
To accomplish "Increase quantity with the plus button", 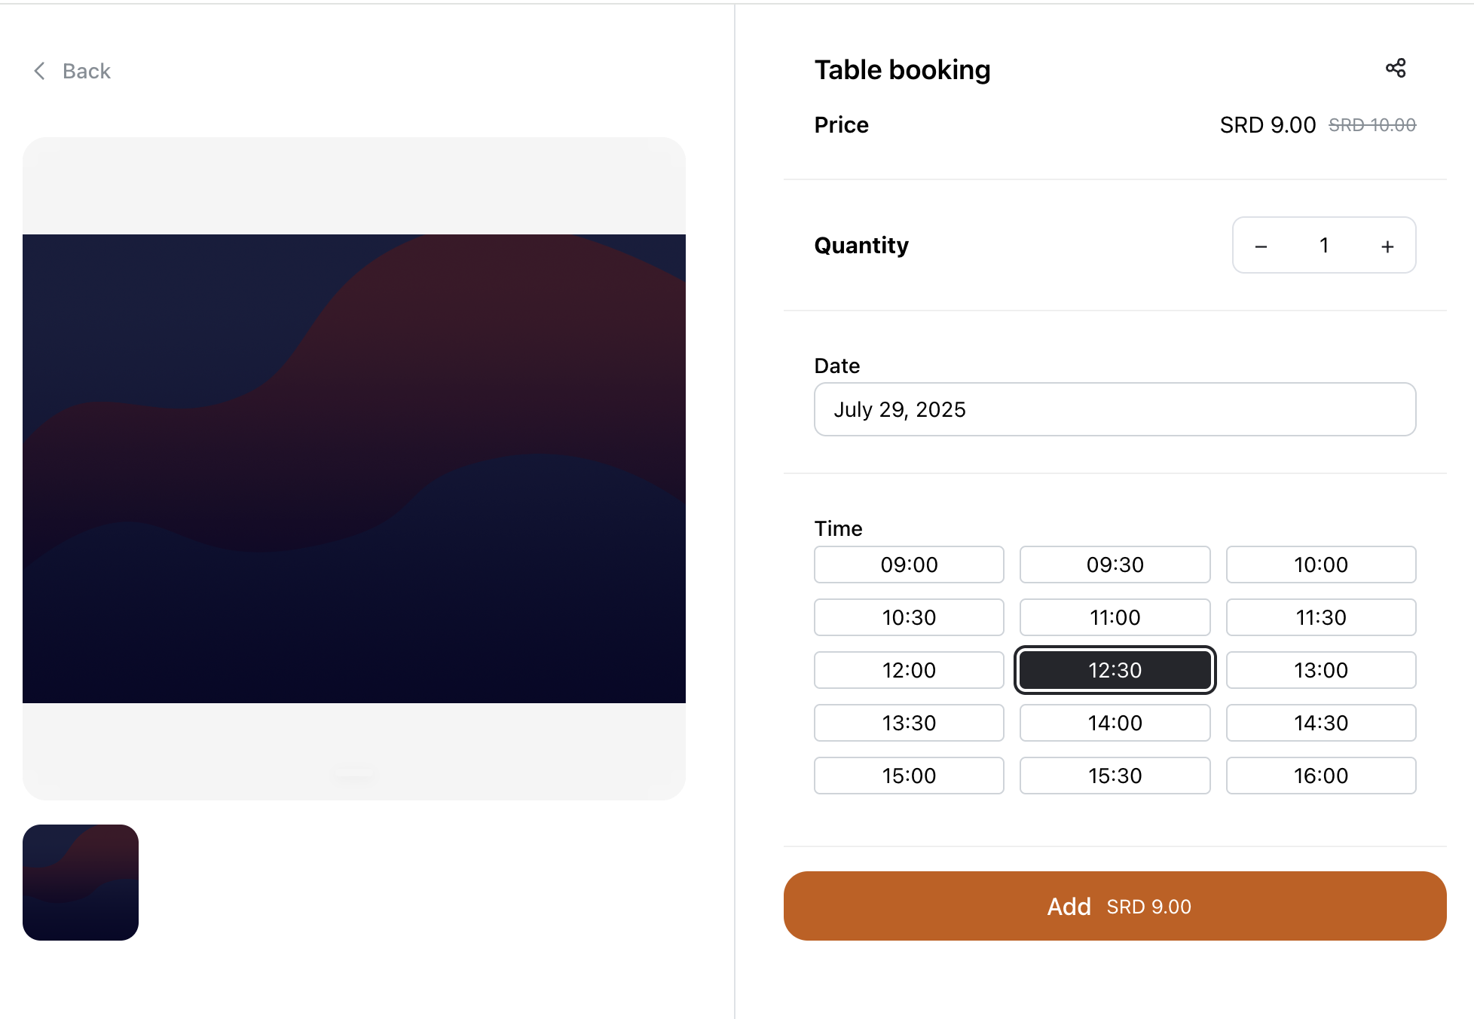I will [1387, 246].
